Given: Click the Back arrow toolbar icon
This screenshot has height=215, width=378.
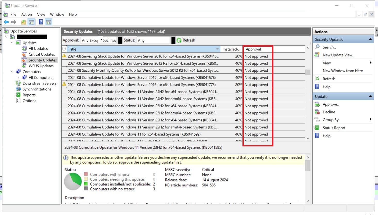Looking at the screenshot, I should 6,22.
